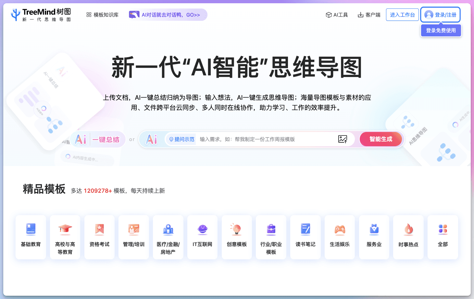Click the 行业/职业模板 briefcase icon
The image size is (474, 299).
click(x=271, y=229)
